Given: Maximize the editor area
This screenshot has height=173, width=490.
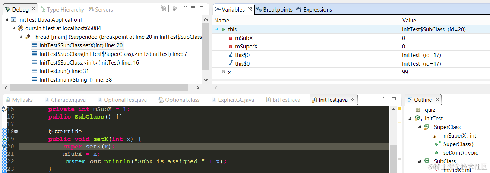Looking at the screenshot, I should click(394, 98).
